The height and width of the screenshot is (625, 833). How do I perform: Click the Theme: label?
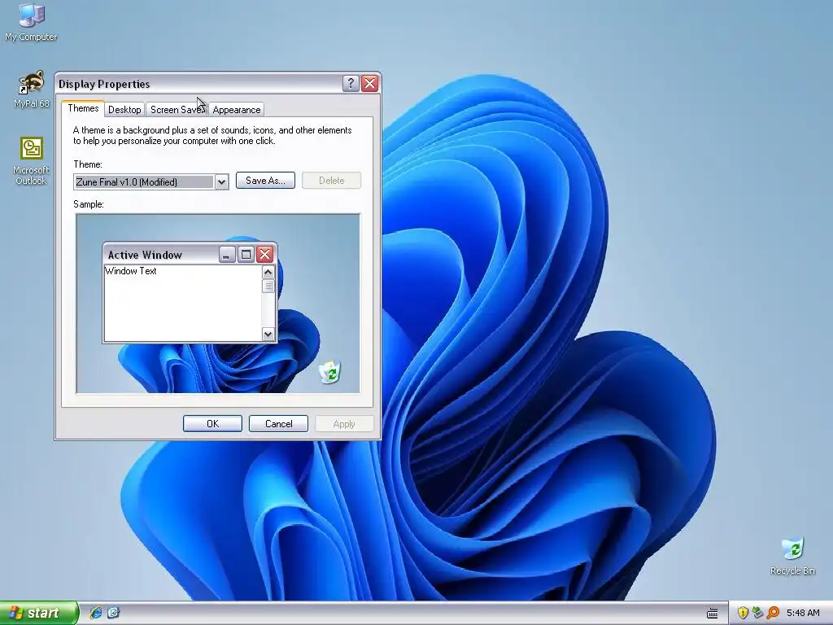click(x=88, y=164)
